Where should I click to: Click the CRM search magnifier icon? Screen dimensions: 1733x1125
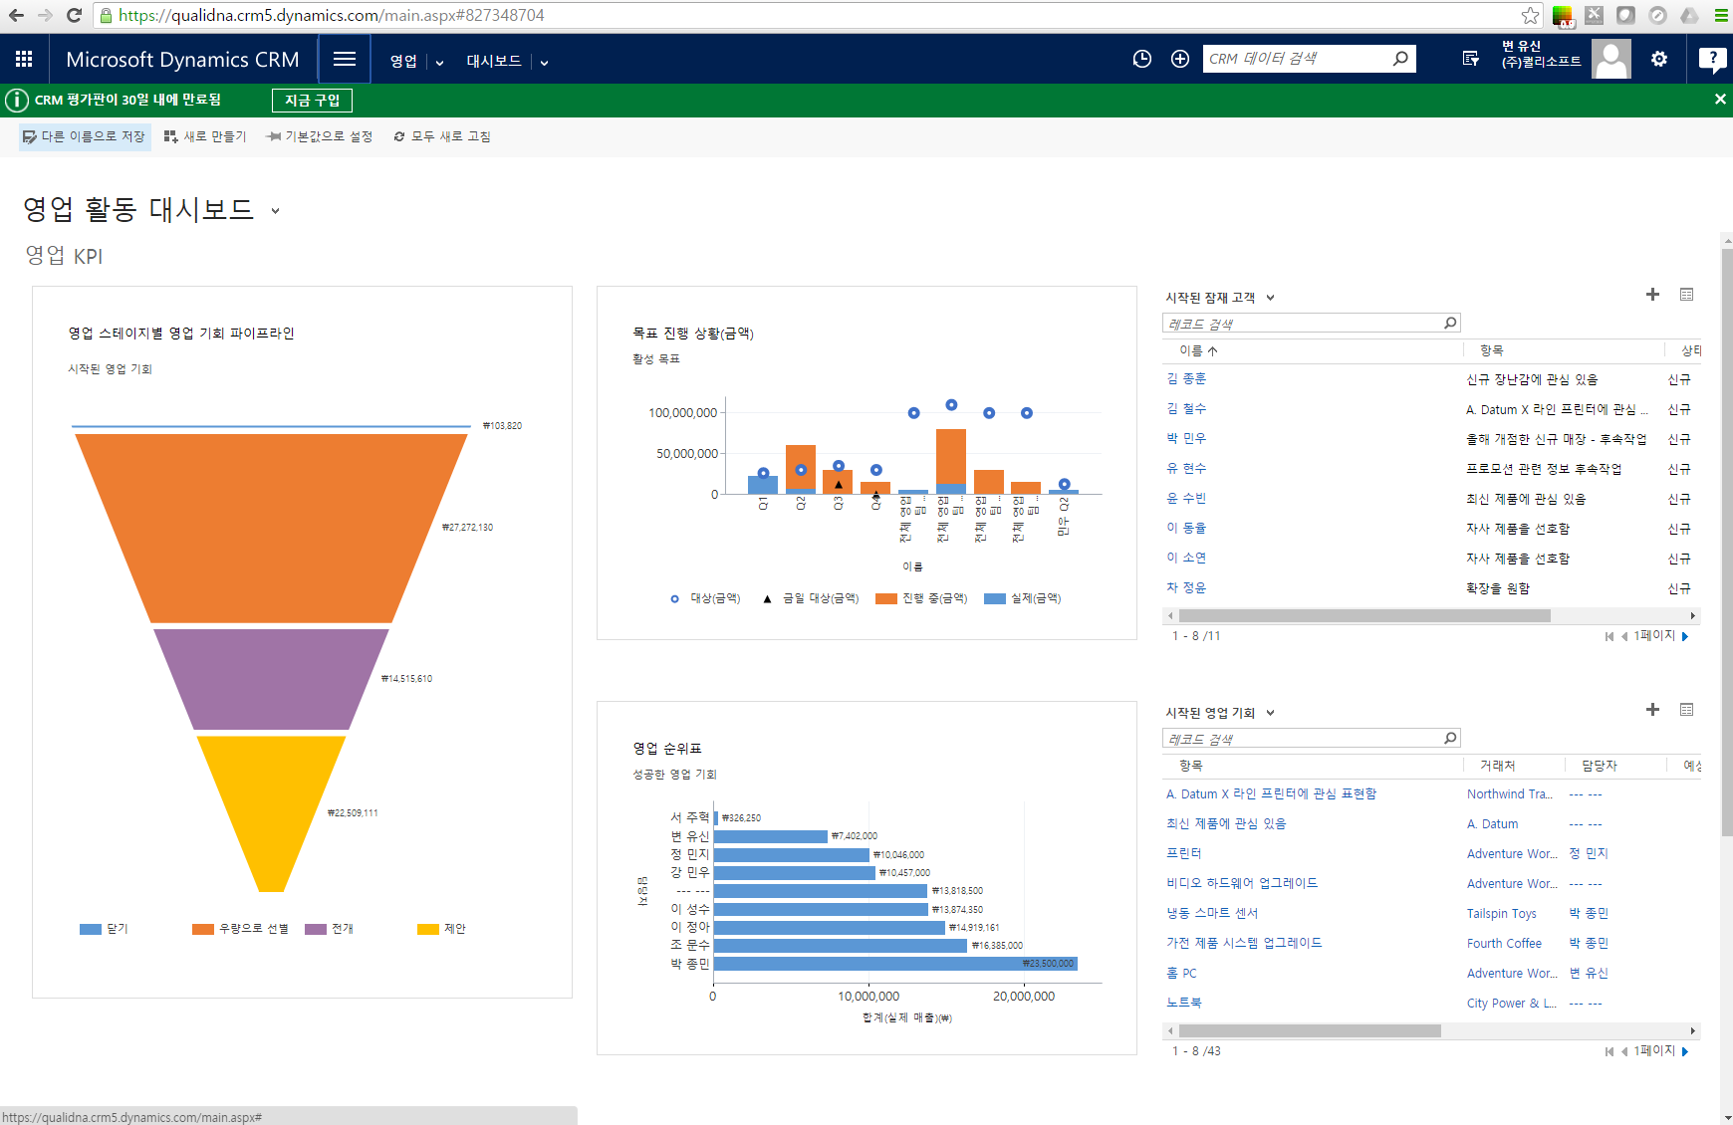1400,59
